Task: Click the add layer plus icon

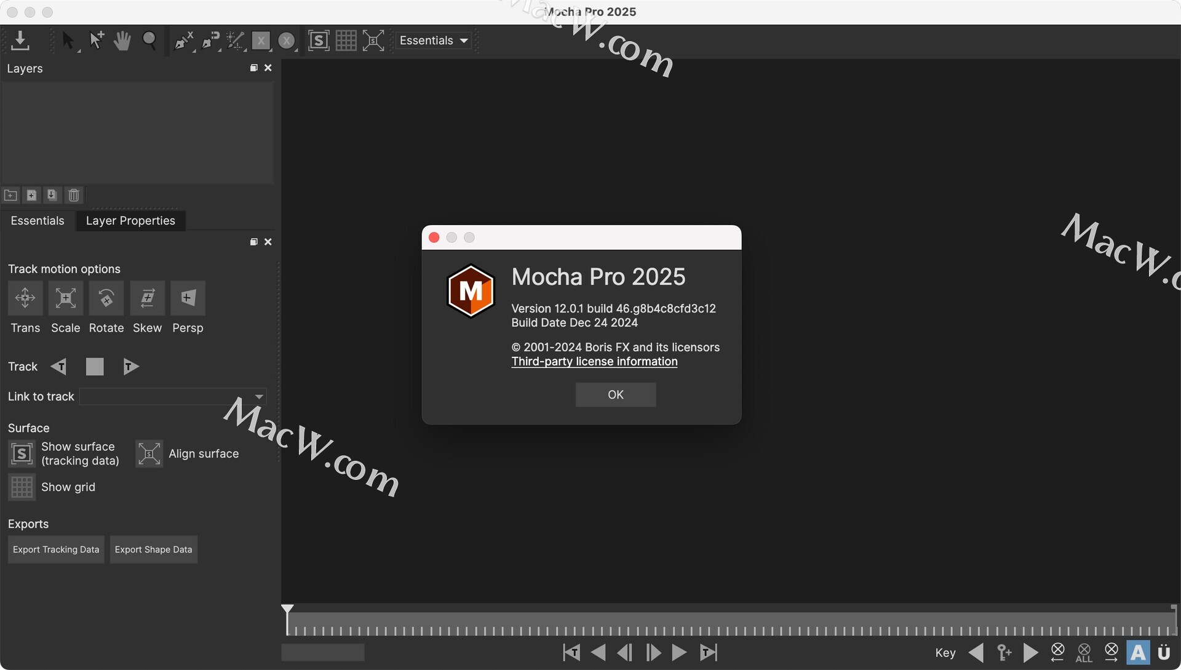Action: tap(31, 195)
